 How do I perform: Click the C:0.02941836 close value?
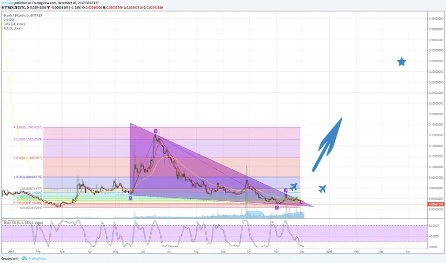[x=153, y=7]
